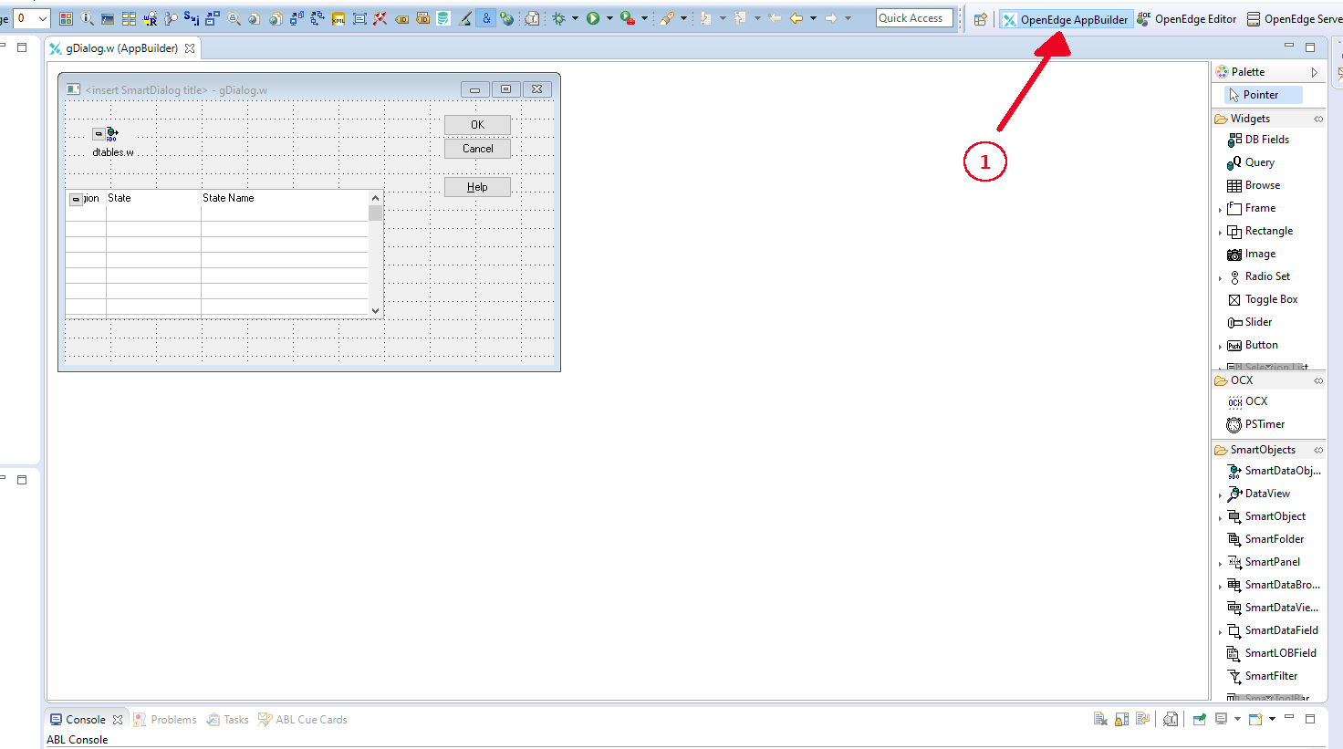Click the S-to-i toolbar icon
Image resolution: width=1343 pixels, height=749 pixels.
(192, 17)
